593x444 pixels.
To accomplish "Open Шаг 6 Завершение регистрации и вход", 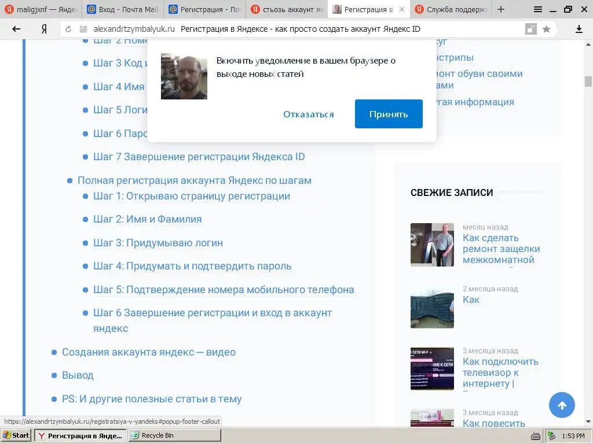I will (213, 320).
